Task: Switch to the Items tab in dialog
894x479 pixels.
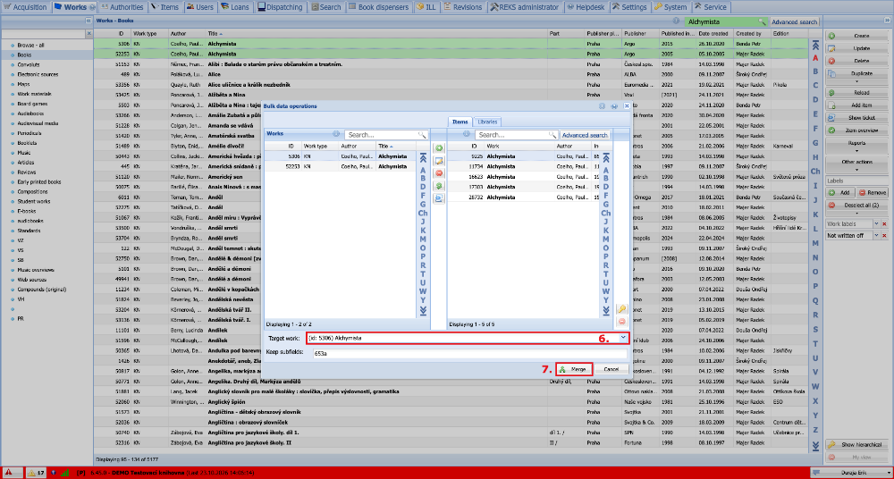Action: [x=460, y=122]
